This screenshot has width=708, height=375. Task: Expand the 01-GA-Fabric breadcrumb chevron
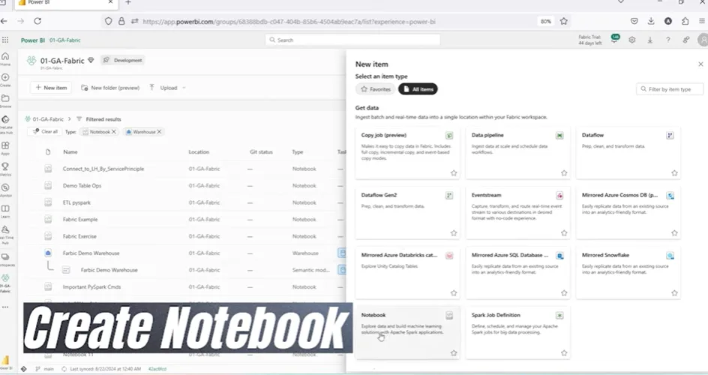[x=70, y=119]
